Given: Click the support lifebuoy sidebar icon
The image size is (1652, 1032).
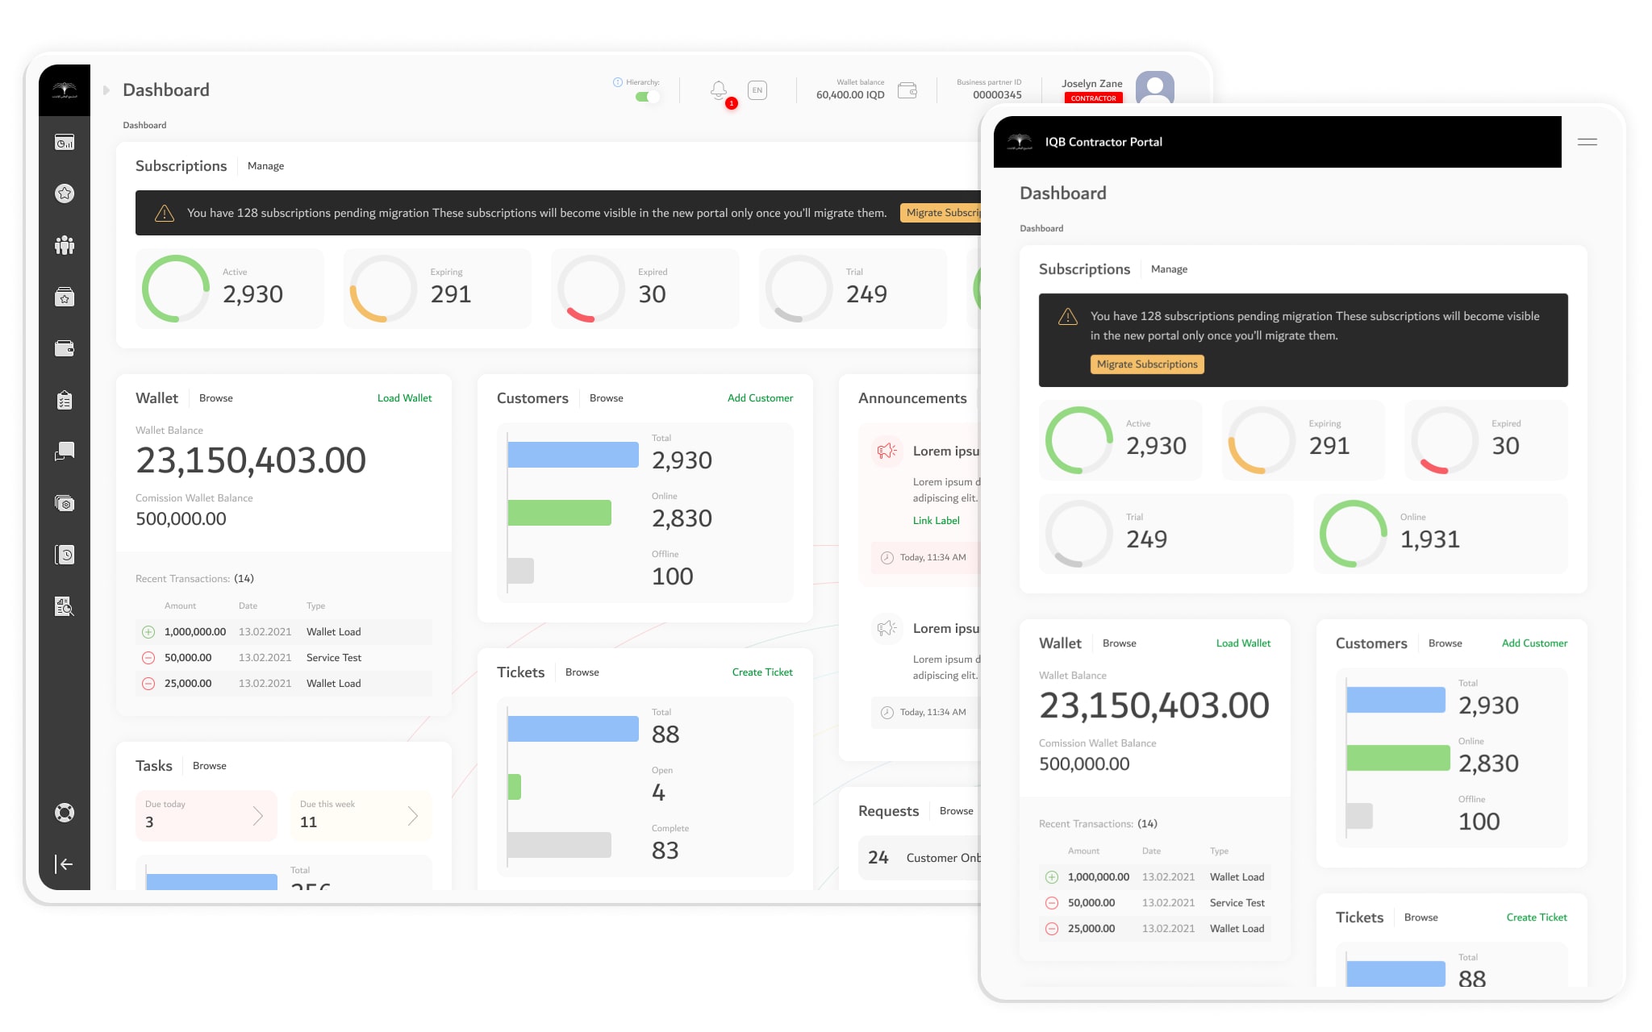Looking at the screenshot, I should [65, 813].
